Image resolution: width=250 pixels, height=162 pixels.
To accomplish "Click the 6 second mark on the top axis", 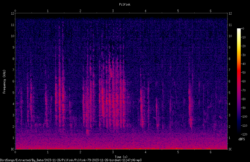I will [211, 11].
